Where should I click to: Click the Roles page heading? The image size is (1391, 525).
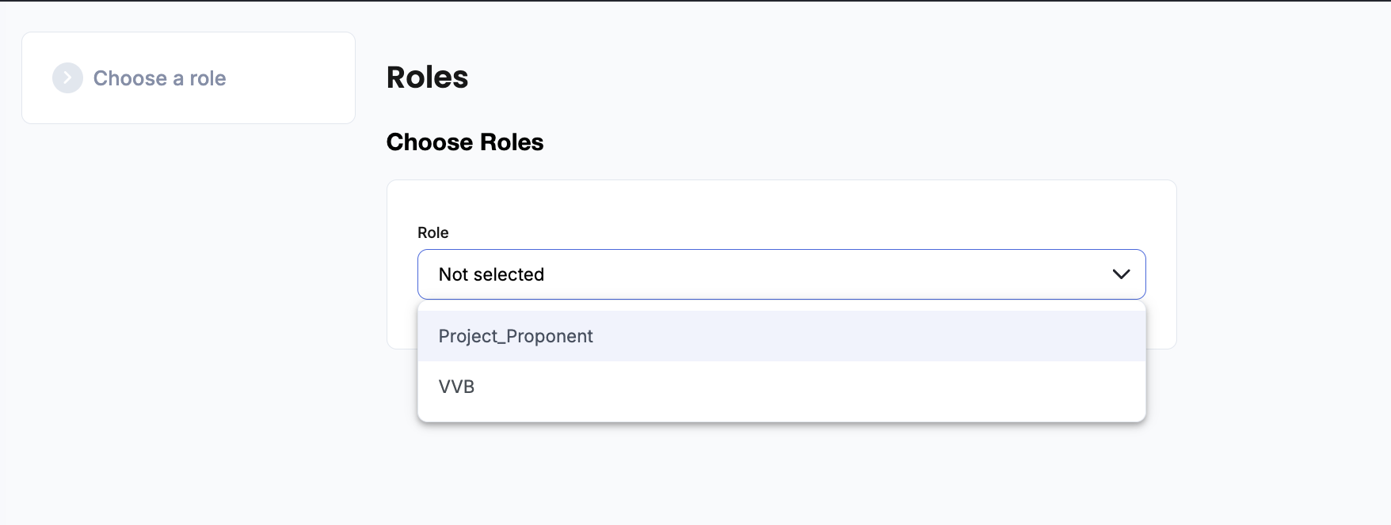click(427, 77)
